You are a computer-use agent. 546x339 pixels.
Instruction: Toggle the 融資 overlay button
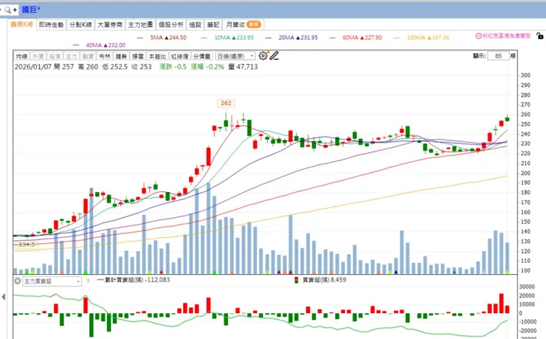(88, 56)
